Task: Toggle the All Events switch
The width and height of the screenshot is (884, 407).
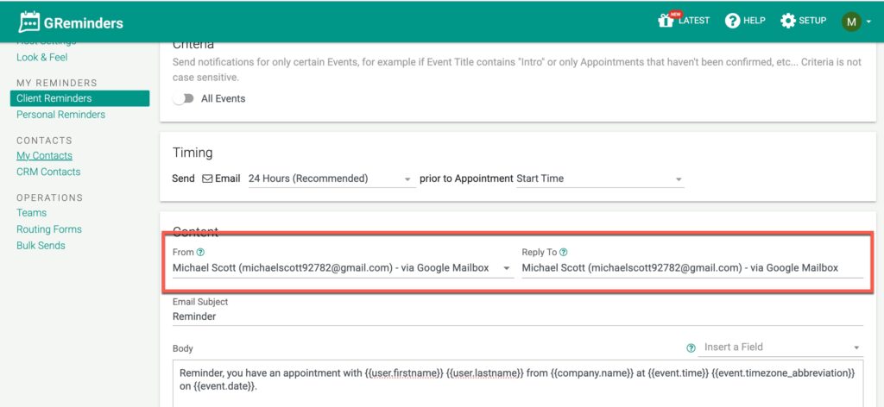Action: tap(183, 98)
